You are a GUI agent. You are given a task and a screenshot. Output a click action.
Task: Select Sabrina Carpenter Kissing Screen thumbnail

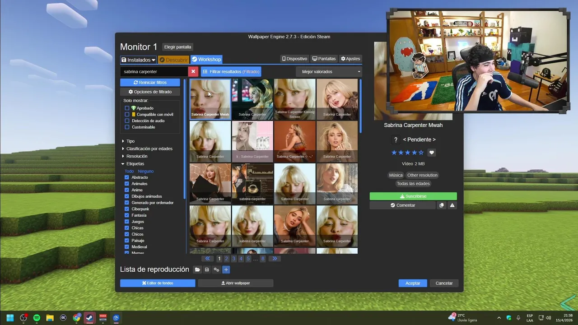[x=295, y=99]
